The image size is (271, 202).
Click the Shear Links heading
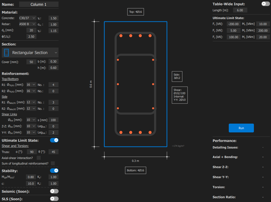click(x=9, y=114)
